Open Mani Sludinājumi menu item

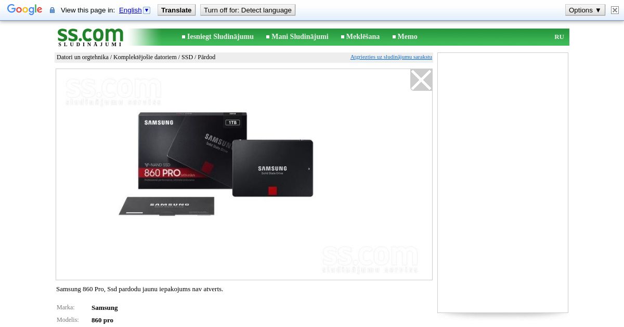(x=300, y=37)
